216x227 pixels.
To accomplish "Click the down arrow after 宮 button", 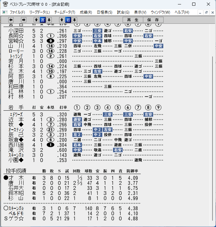I will pos(49,20).
